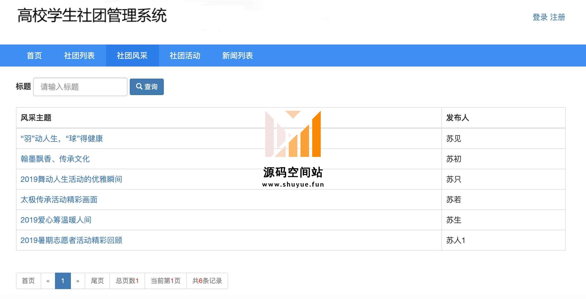This screenshot has height=299, width=586.
Task: Jump to 尾页 last page
Action: point(97,281)
